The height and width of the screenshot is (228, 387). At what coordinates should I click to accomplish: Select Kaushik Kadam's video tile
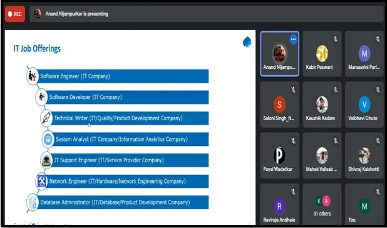tap(322, 105)
